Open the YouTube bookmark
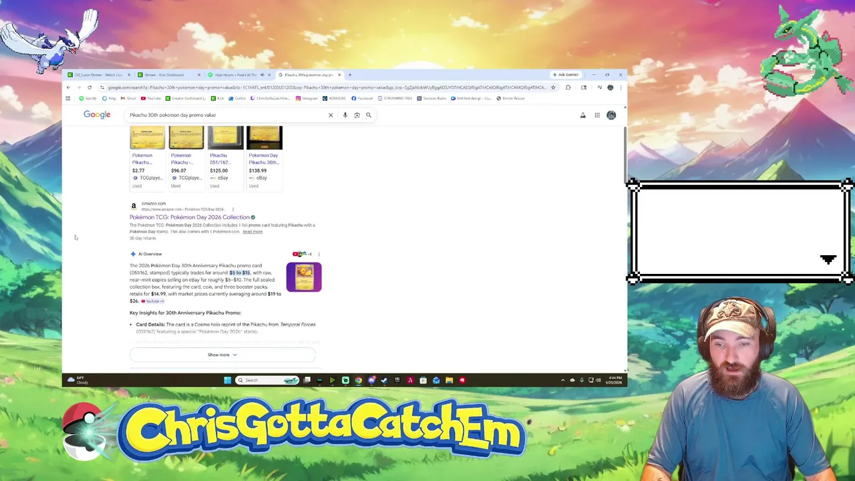 tap(151, 98)
